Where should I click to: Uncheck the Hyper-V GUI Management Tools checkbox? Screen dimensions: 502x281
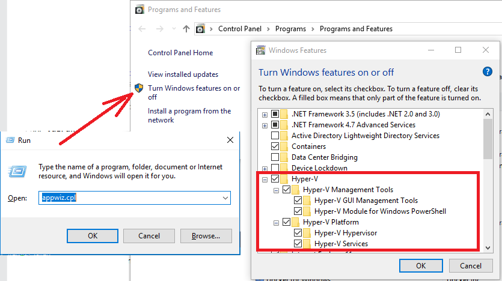[298, 201]
